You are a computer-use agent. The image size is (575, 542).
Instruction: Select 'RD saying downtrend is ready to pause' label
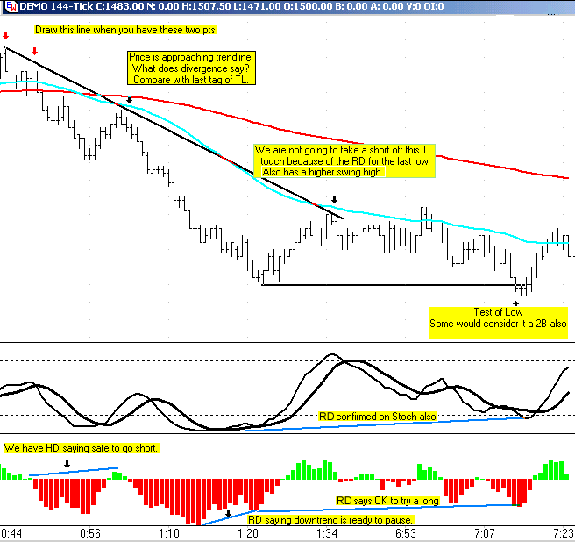[x=330, y=520]
